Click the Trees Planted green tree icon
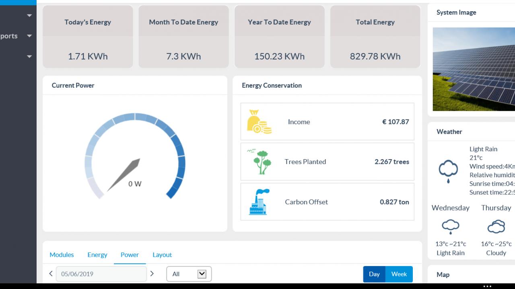The width and height of the screenshot is (515, 289). point(259,162)
